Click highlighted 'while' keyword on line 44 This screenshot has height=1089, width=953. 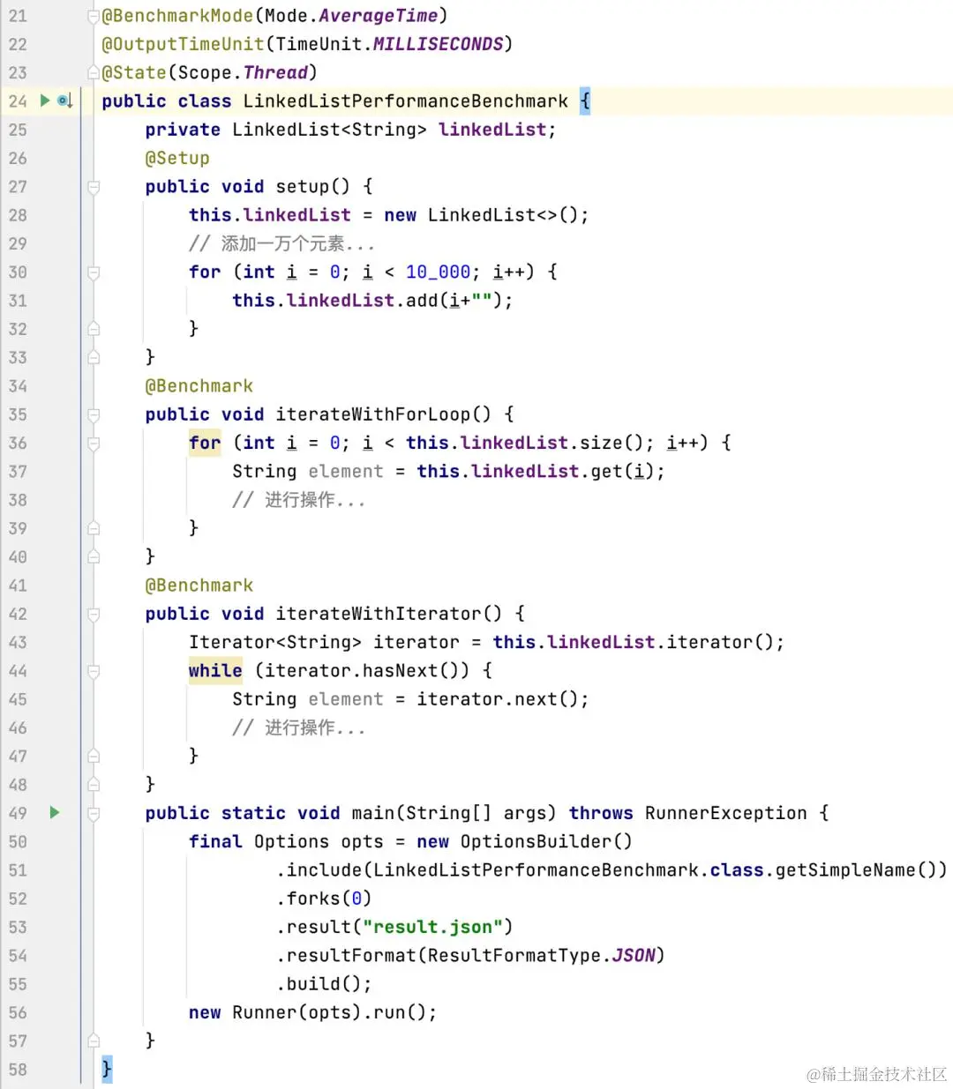click(215, 671)
